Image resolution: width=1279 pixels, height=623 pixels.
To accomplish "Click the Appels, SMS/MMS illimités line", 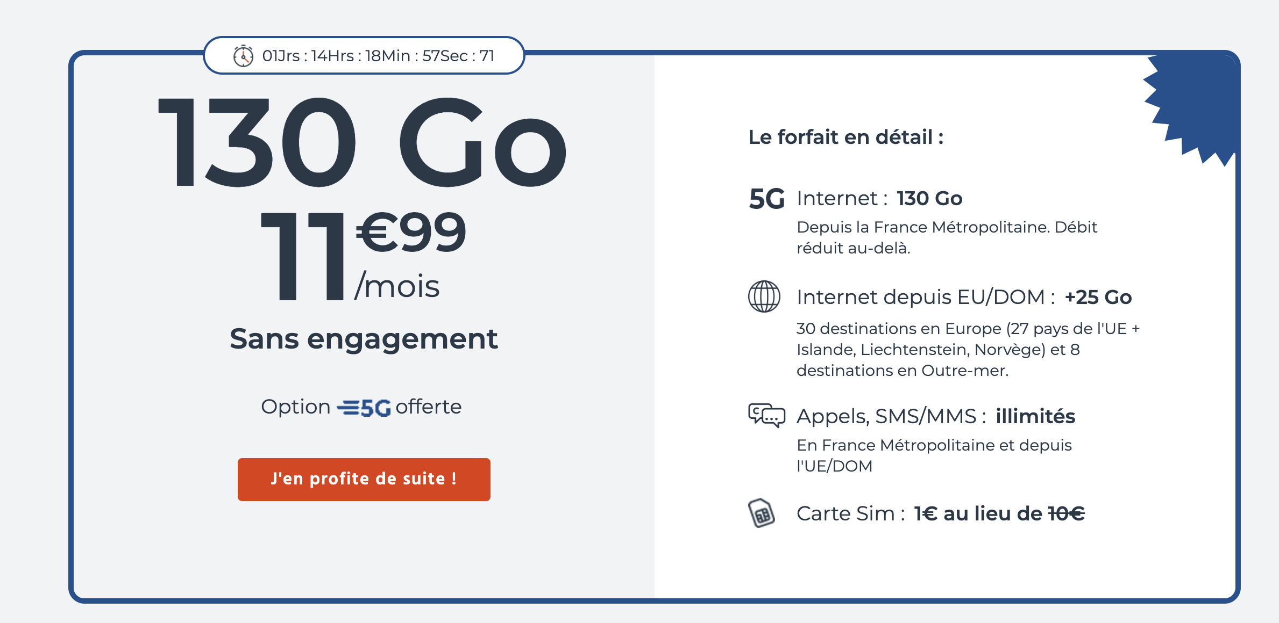I will [x=936, y=416].
